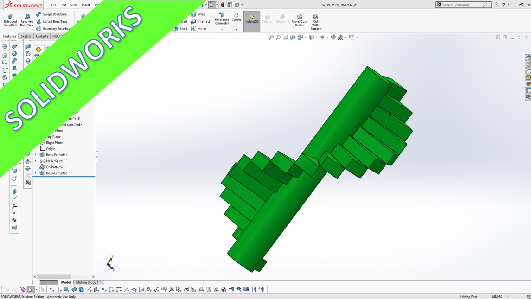Click Apply Scene icon
This screenshot has height=299, width=531.
tap(341, 37)
